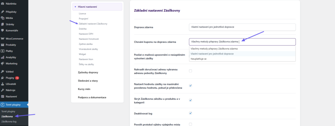The width and height of the screenshot is (335, 126).
Task: Open Základní nastavení Zásilkovny link
Action: (93, 24)
